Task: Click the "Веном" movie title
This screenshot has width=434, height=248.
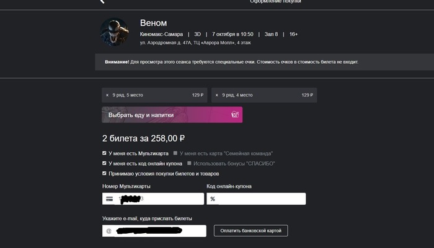Action: point(154,23)
